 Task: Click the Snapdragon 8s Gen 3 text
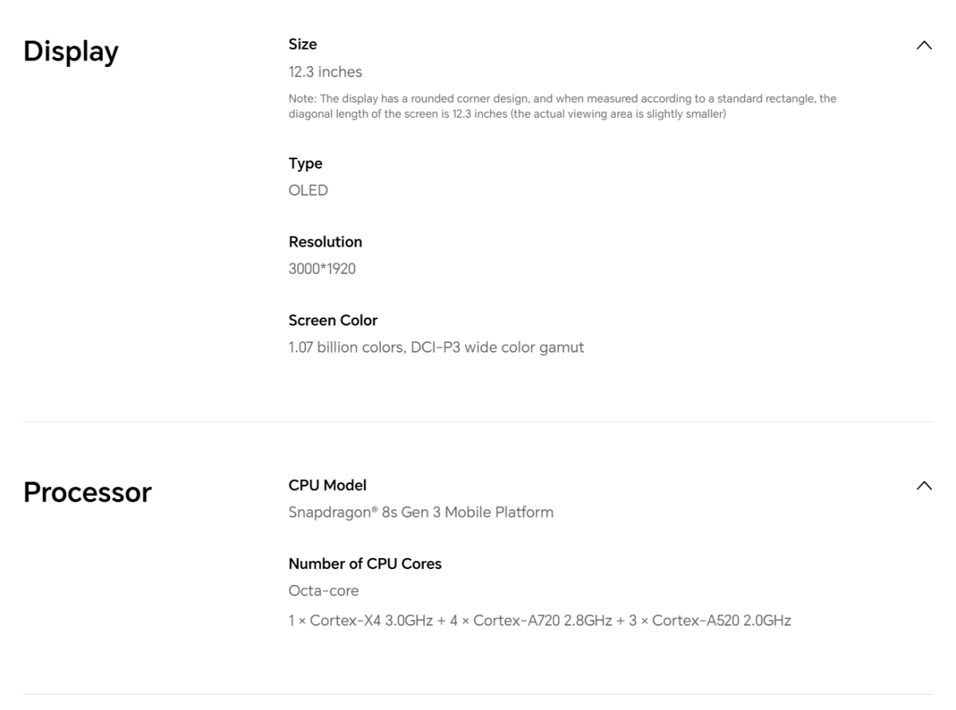point(421,513)
